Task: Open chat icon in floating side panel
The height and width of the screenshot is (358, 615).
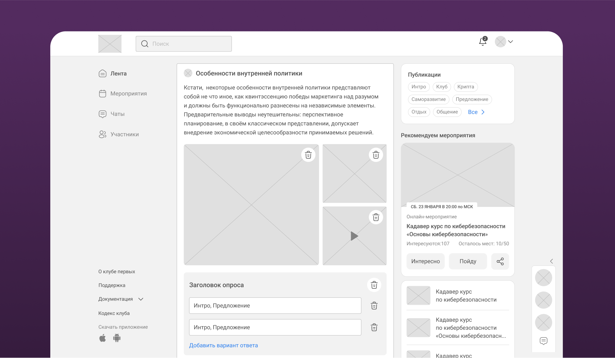Action: pos(543,341)
